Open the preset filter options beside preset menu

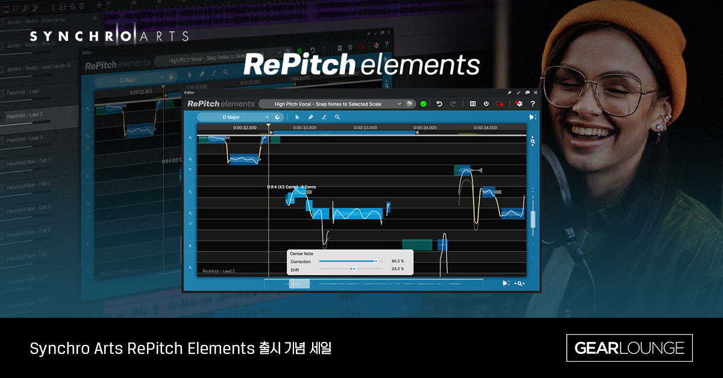pyautogui.click(x=409, y=103)
